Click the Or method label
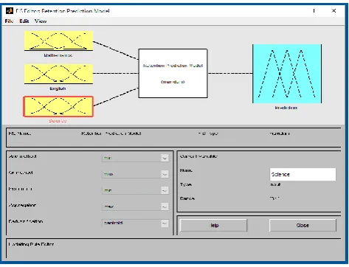The width and height of the screenshot is (349, 267). tap(21, 173)
